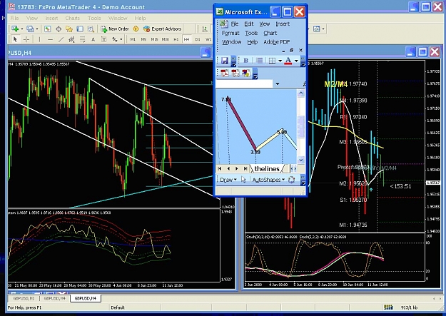The height and width of the screenshot is (316, 446).
Task: Select the GBPUSD,H1 chart tab
Action: tap(24, 298)
